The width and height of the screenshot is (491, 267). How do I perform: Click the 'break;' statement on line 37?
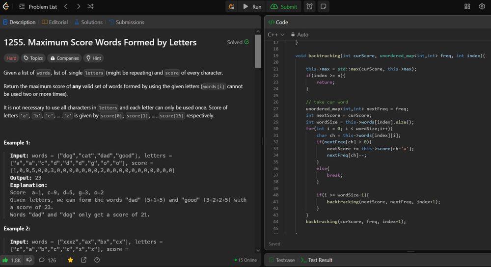click(335, 175)
